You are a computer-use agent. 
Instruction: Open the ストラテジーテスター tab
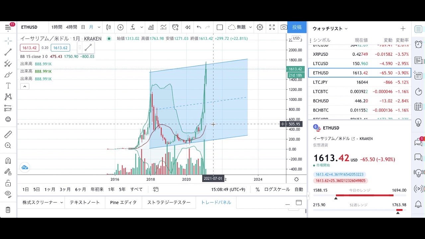coord(169,202)
